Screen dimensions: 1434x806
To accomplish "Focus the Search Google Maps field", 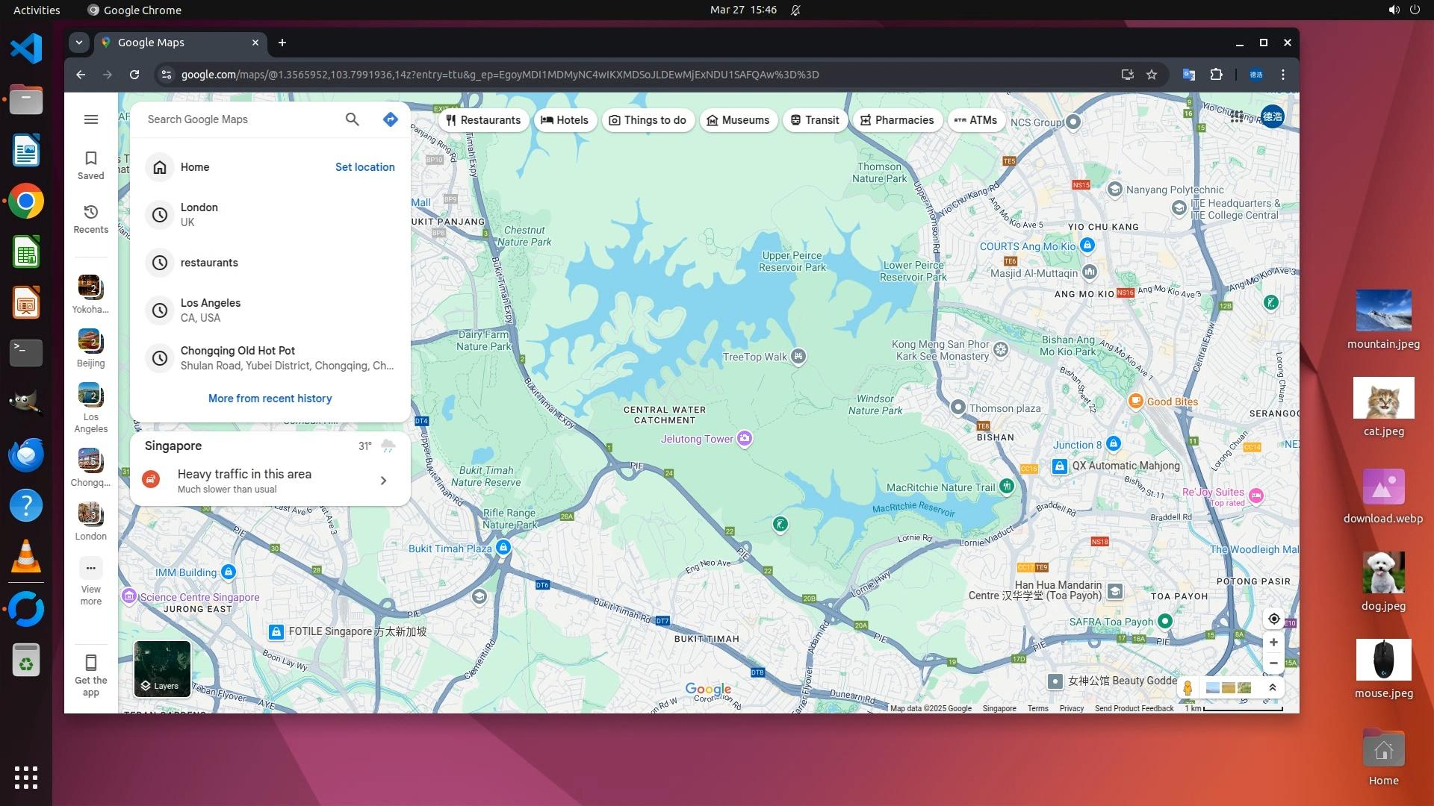I will (x=239, y=119).
